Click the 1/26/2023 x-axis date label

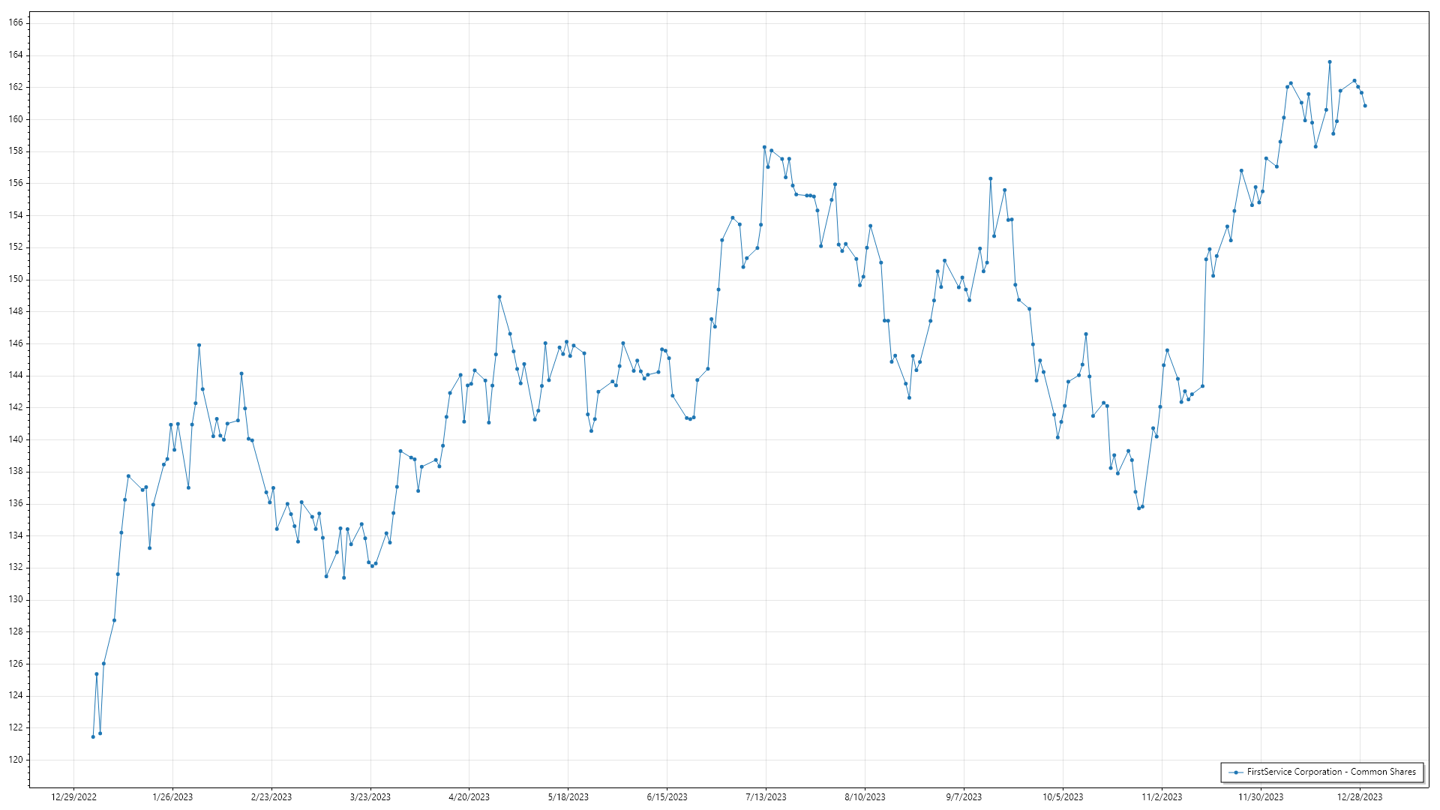tap(172, 797)
